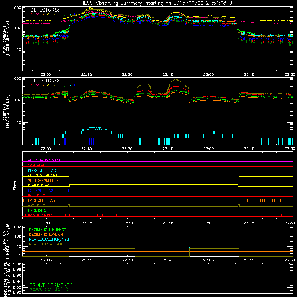
Task: Click the counts/s (REAR SEGMENTS) axis label
Action: [x=6, y=111]
